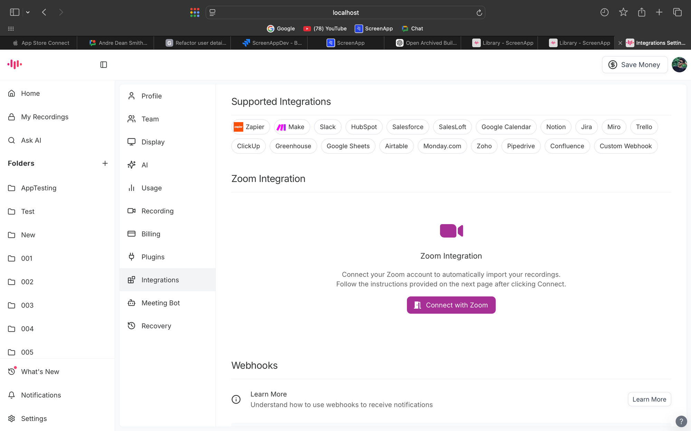Open Meeting Bot settings
Screen dimensions: 691x431
[160, 303]
